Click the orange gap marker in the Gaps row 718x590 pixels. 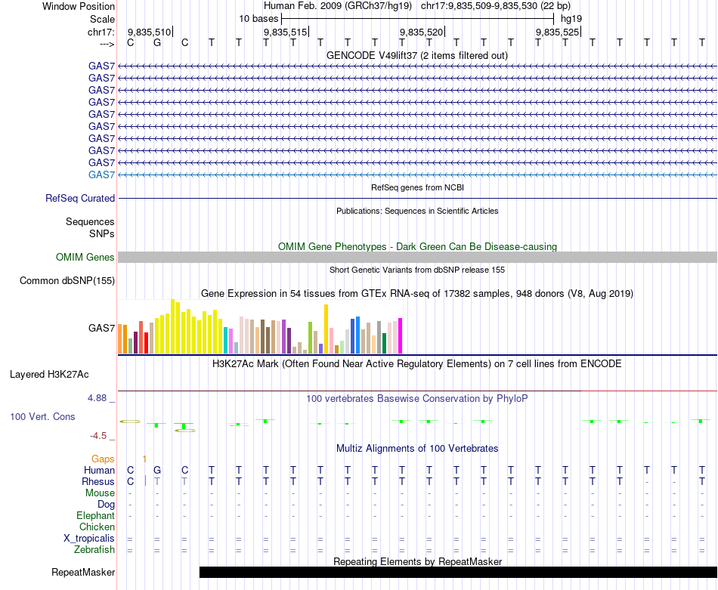pos(144,459)
